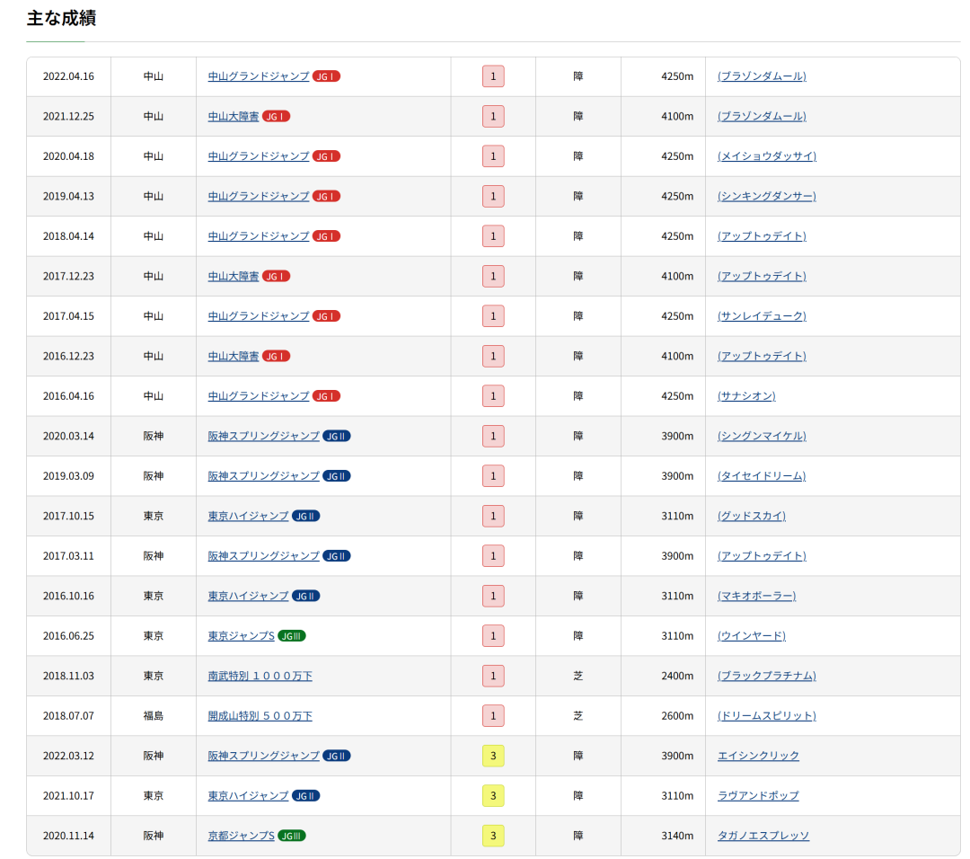Open the エイシンクリック horse link
Screen dimensions: 970x859
pos(758,756)
